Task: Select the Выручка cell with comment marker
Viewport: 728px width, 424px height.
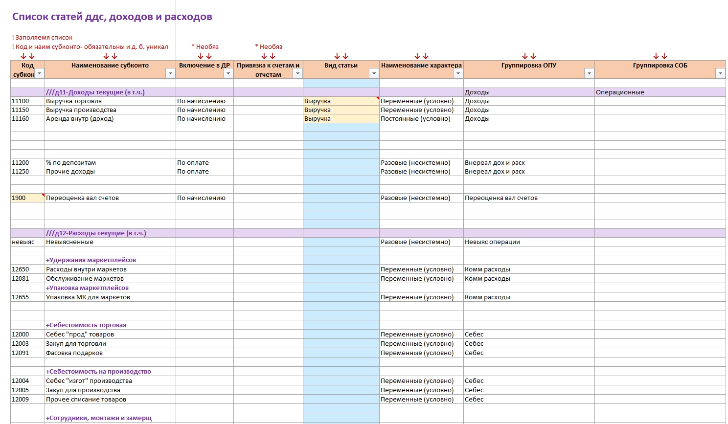Action: [x=341, y=101]
